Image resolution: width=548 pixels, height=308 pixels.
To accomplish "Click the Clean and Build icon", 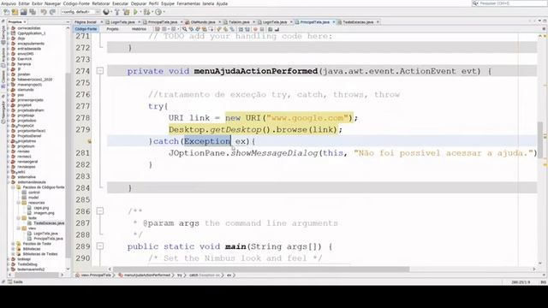I will pos(126,12).
